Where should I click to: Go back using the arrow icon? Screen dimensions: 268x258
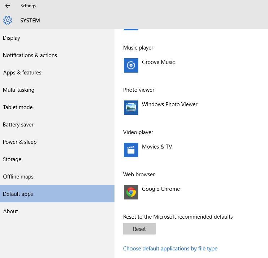pos(8,6)
